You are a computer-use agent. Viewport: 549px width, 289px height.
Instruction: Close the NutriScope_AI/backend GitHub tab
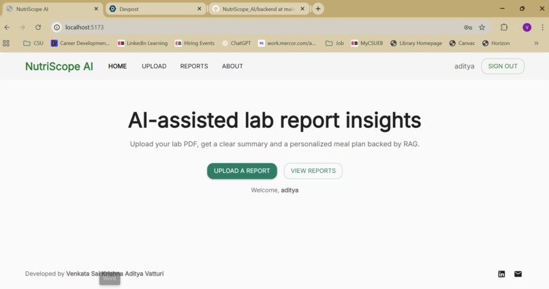pos(302,9)
